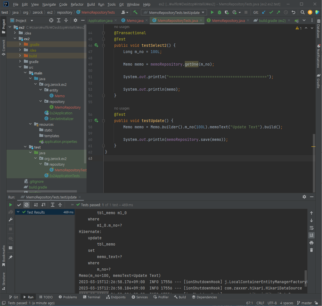Toggle show passed tests filter

click(x=19, y=205)
